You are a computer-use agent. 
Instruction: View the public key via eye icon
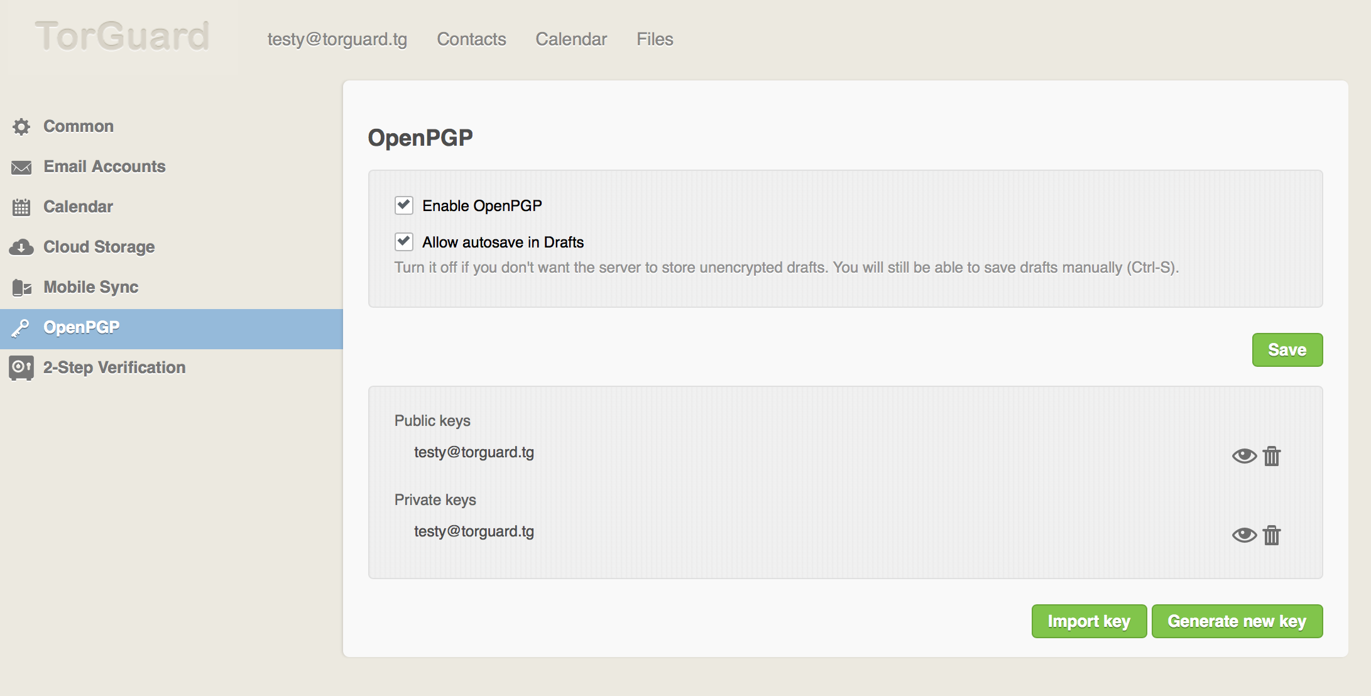point(1244,455)
